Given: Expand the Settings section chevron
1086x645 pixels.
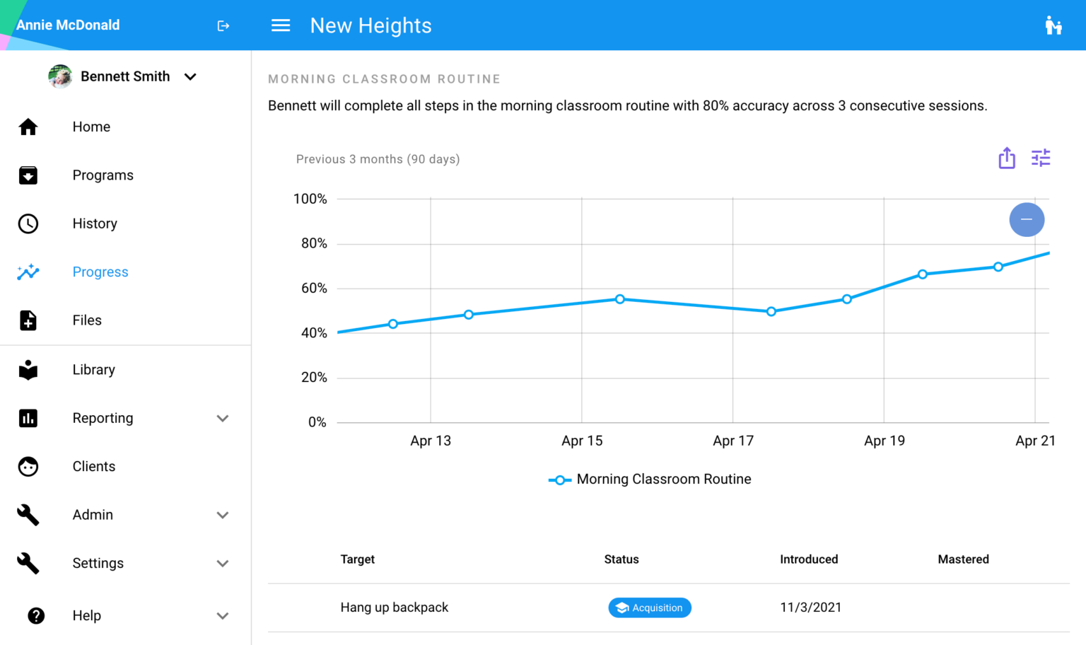Looking at the screenshot, I should [x=223, y=564].
